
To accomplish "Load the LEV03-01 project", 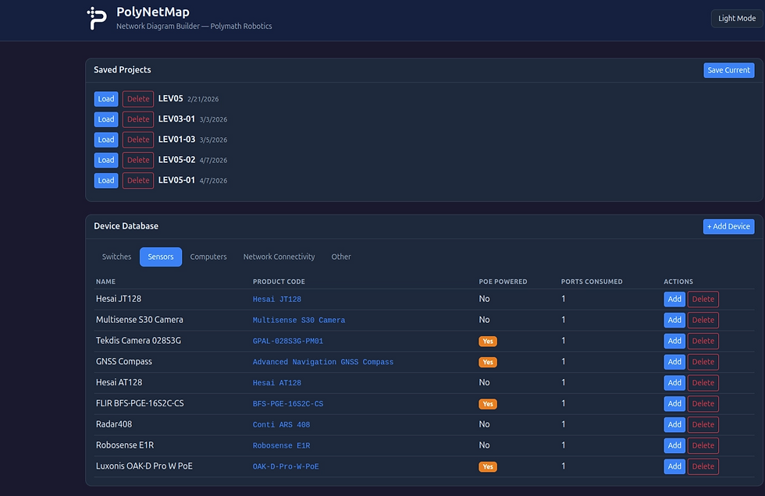I will (x=106, y=119).
